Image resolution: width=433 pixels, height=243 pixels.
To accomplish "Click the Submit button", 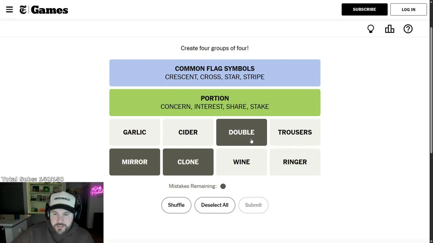I will coord(253,205).
